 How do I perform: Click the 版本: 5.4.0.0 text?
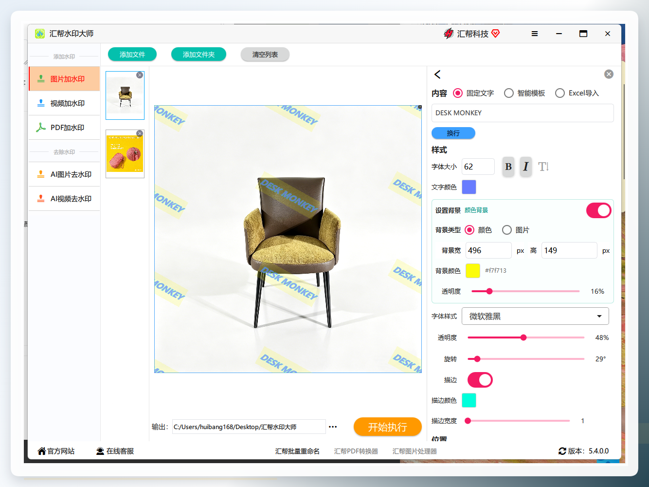coord(588,451)
